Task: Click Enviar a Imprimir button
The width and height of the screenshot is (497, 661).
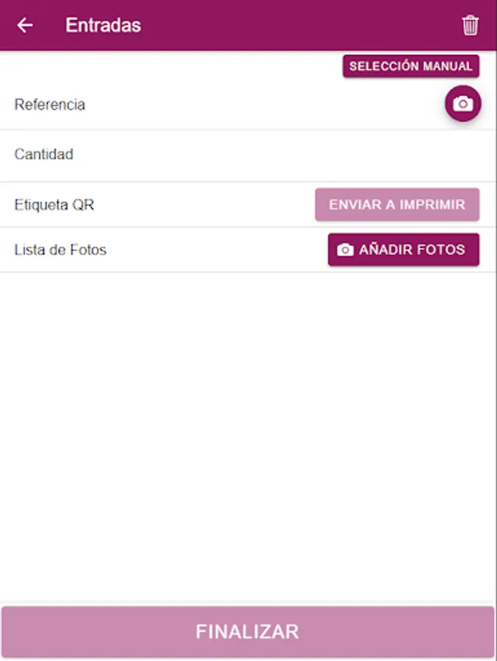Action: tap(397, 204)
